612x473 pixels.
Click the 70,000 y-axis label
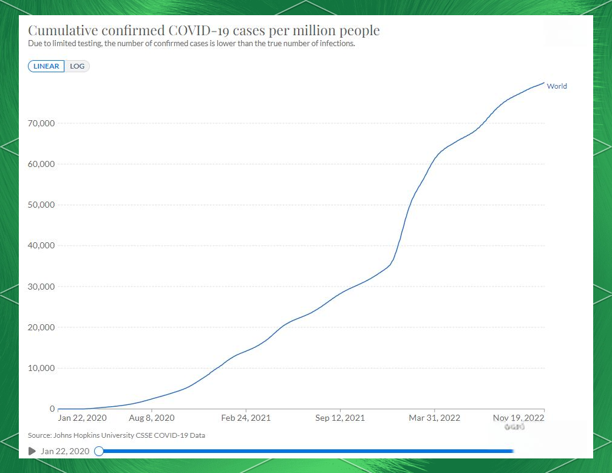(42, 123)
